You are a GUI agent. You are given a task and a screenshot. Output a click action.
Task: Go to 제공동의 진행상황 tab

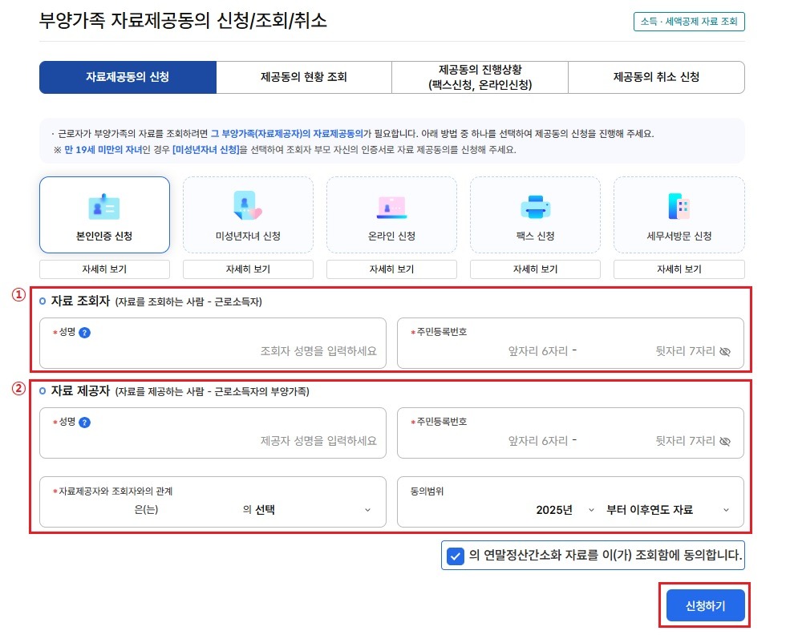(x=480, y=78)
